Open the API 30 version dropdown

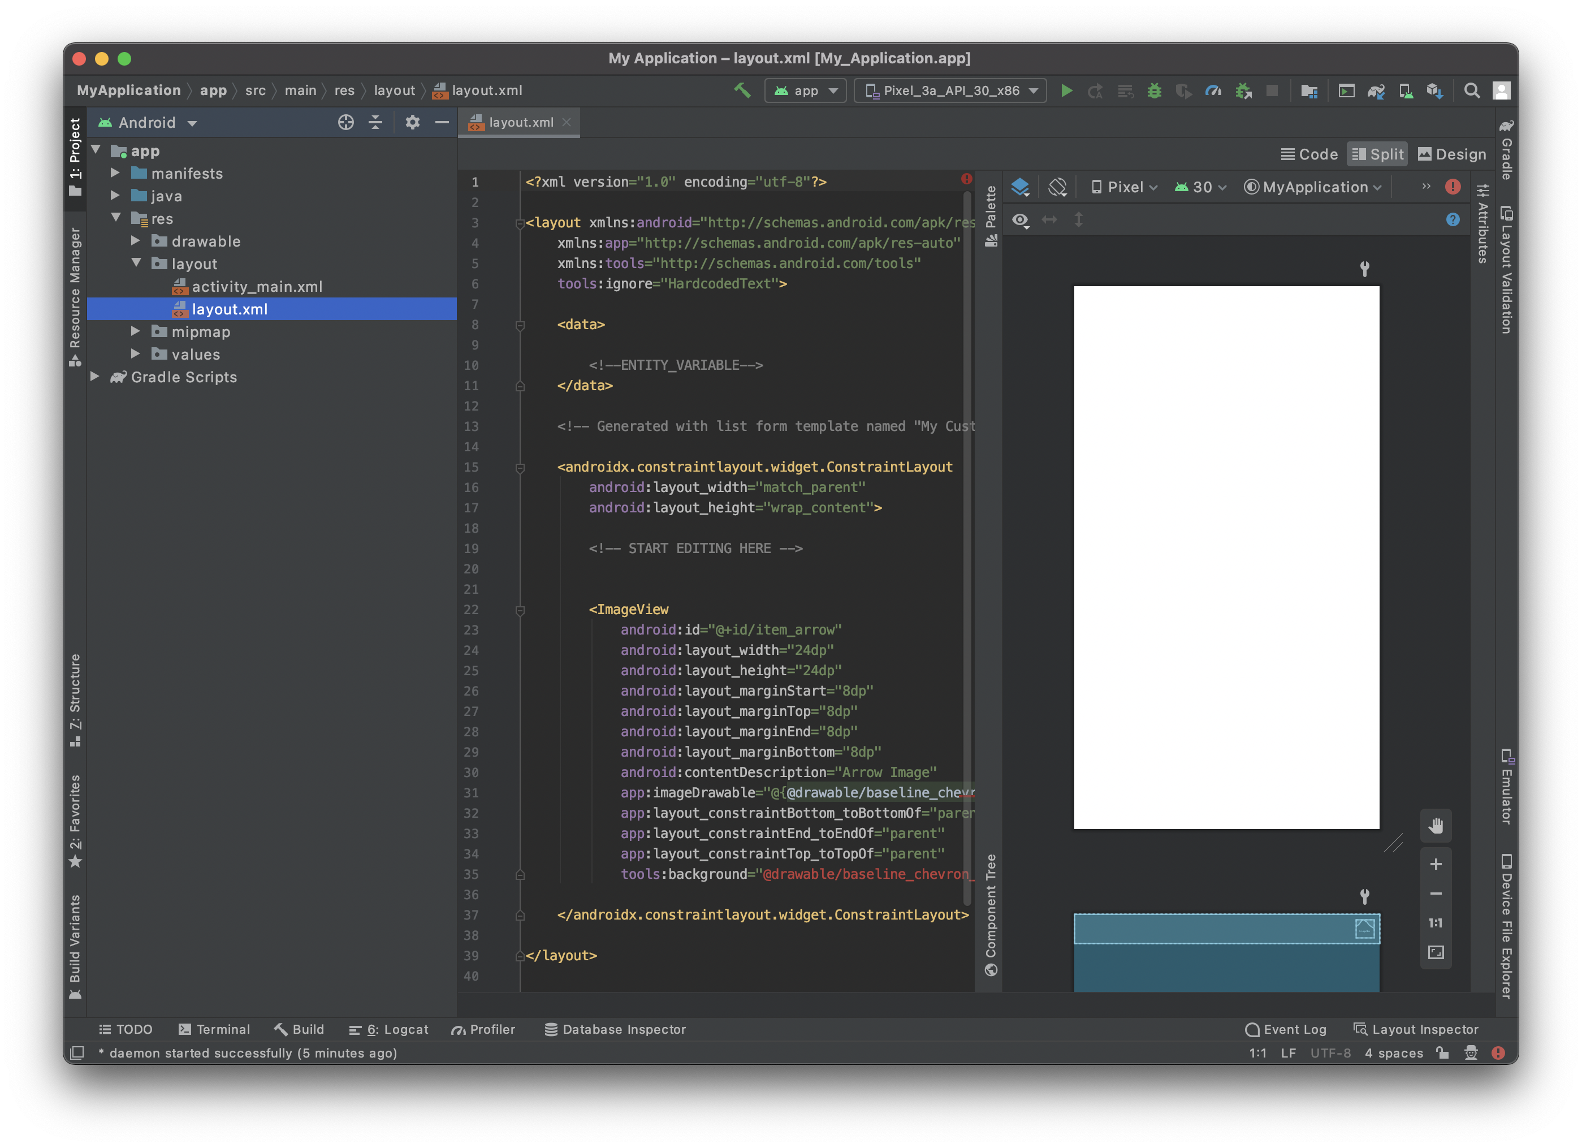1200,187
